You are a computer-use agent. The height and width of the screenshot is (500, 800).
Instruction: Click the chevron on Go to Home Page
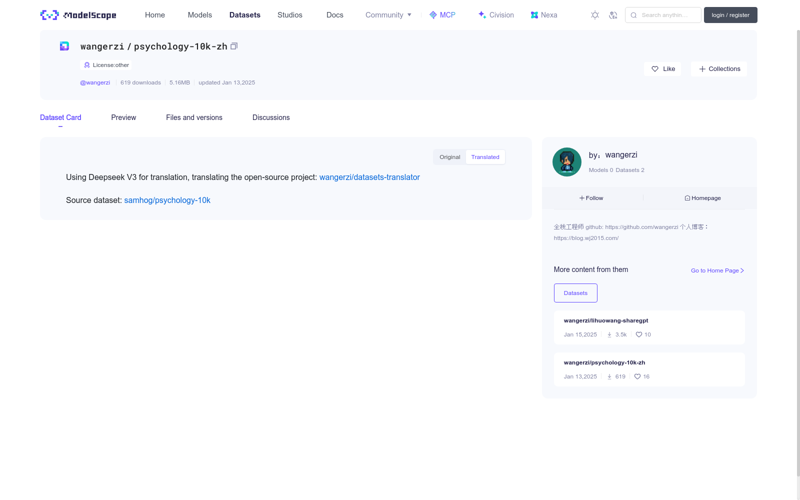(742, 270)
